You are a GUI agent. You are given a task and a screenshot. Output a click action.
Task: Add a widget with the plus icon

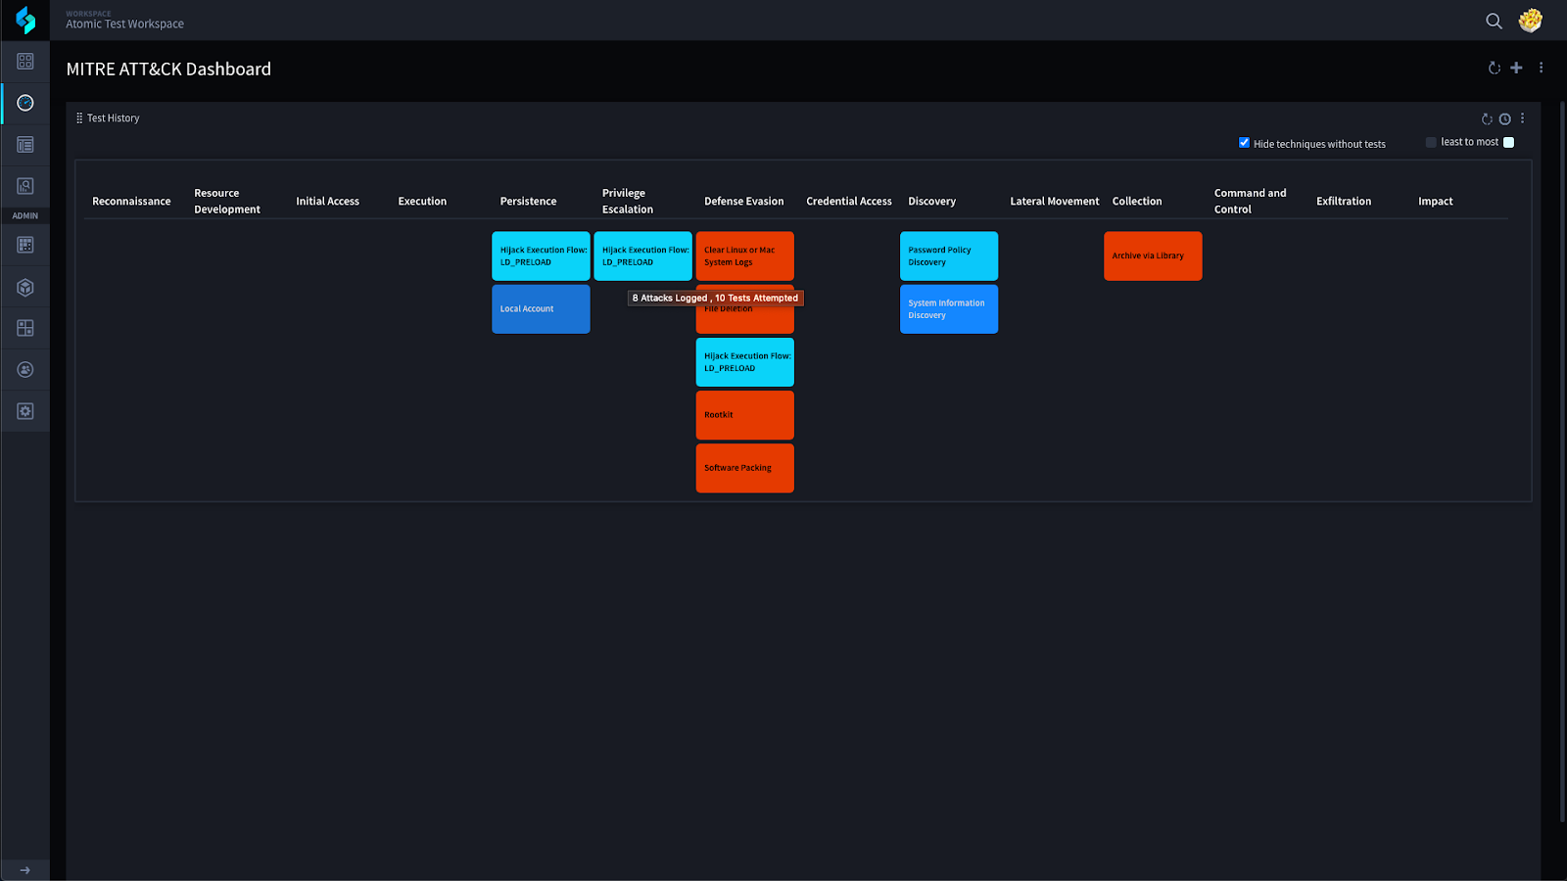pos(1516,68)
